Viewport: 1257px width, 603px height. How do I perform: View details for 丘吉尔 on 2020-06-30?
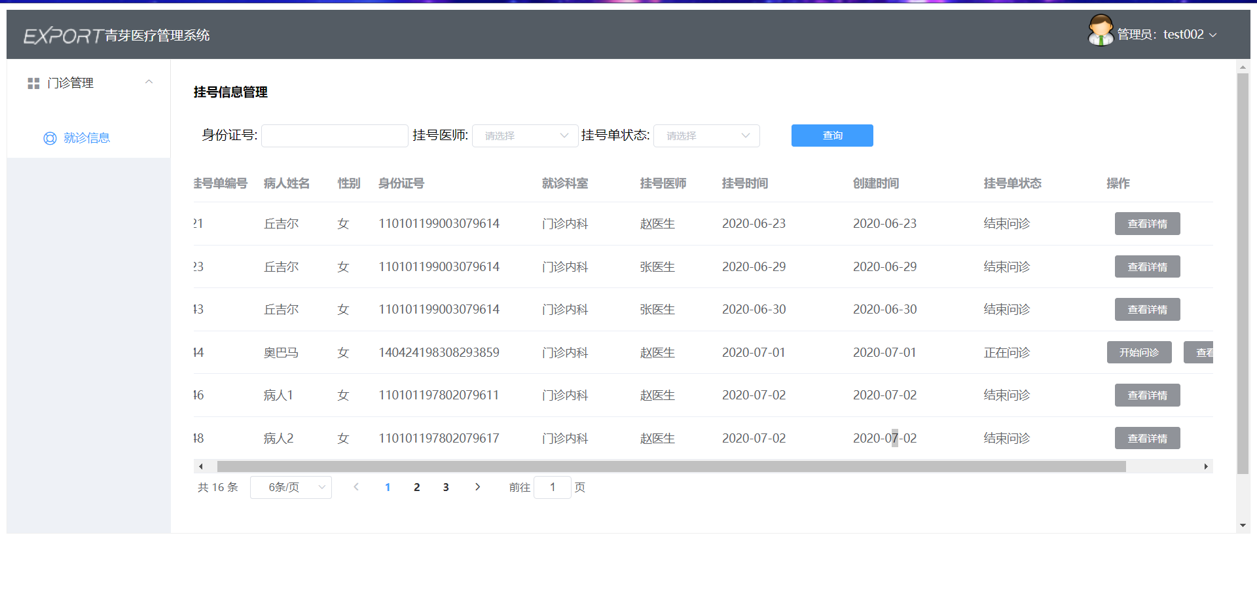1147,310
